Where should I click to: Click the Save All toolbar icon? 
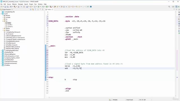click(8, 7)
